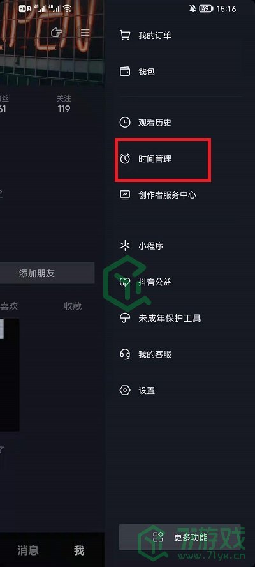Tap the clock icon for watch history

pyautogui.click(x=124, y=123)
